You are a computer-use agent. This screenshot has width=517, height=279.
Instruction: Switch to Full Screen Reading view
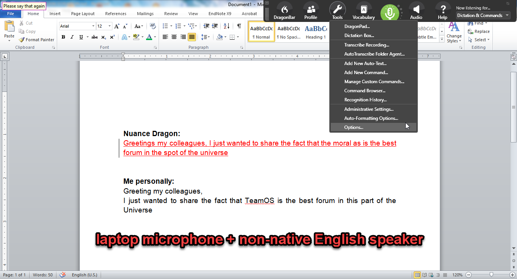coord(425,275)
